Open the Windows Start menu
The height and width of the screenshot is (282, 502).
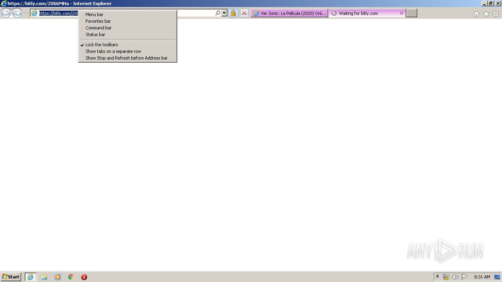(x=11, y=277)
